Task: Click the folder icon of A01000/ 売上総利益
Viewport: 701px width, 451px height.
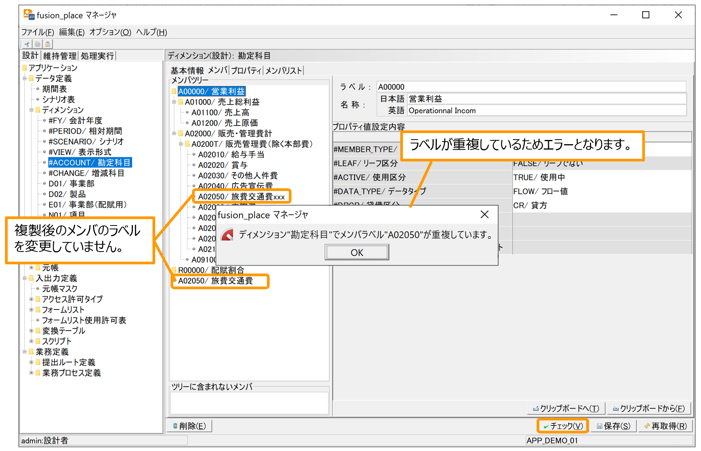Action: tap(181, 102)
